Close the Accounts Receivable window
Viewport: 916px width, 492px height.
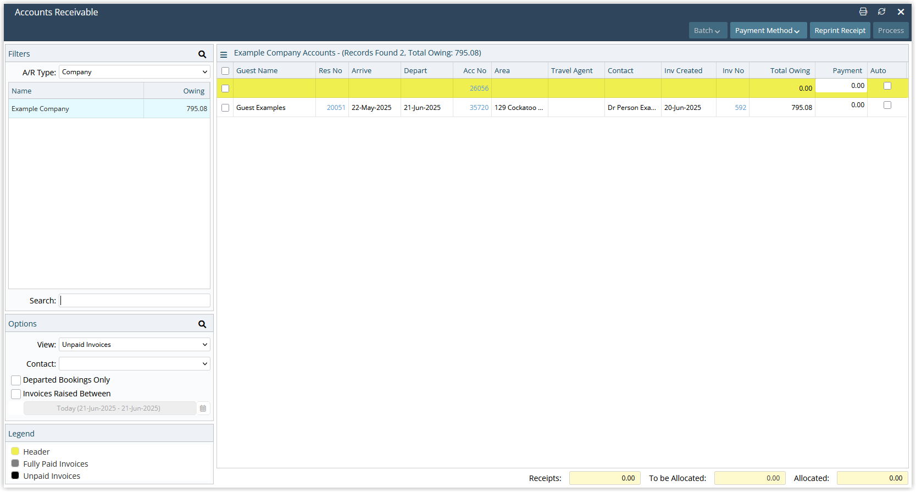tap(901, 12)
